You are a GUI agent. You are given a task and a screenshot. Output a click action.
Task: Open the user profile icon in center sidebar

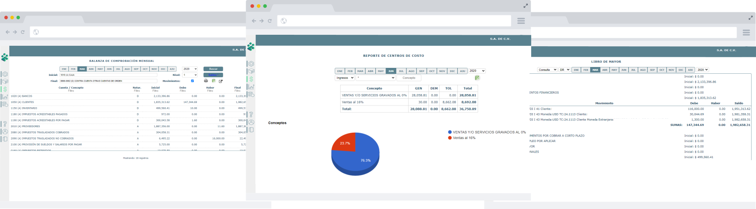click(x=251, y=122)
